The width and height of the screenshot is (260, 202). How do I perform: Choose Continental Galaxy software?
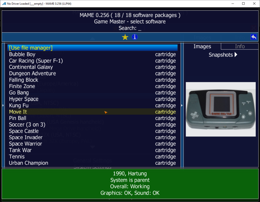click(93, 67)
